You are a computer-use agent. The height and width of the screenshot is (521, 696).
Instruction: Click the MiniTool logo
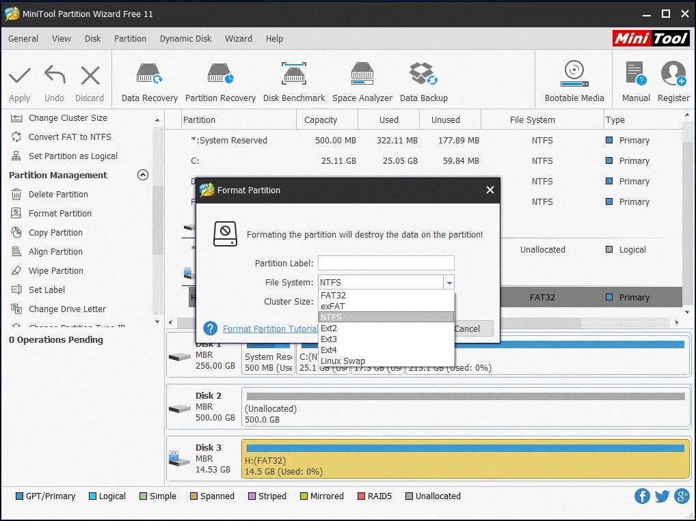pos(651,38)
